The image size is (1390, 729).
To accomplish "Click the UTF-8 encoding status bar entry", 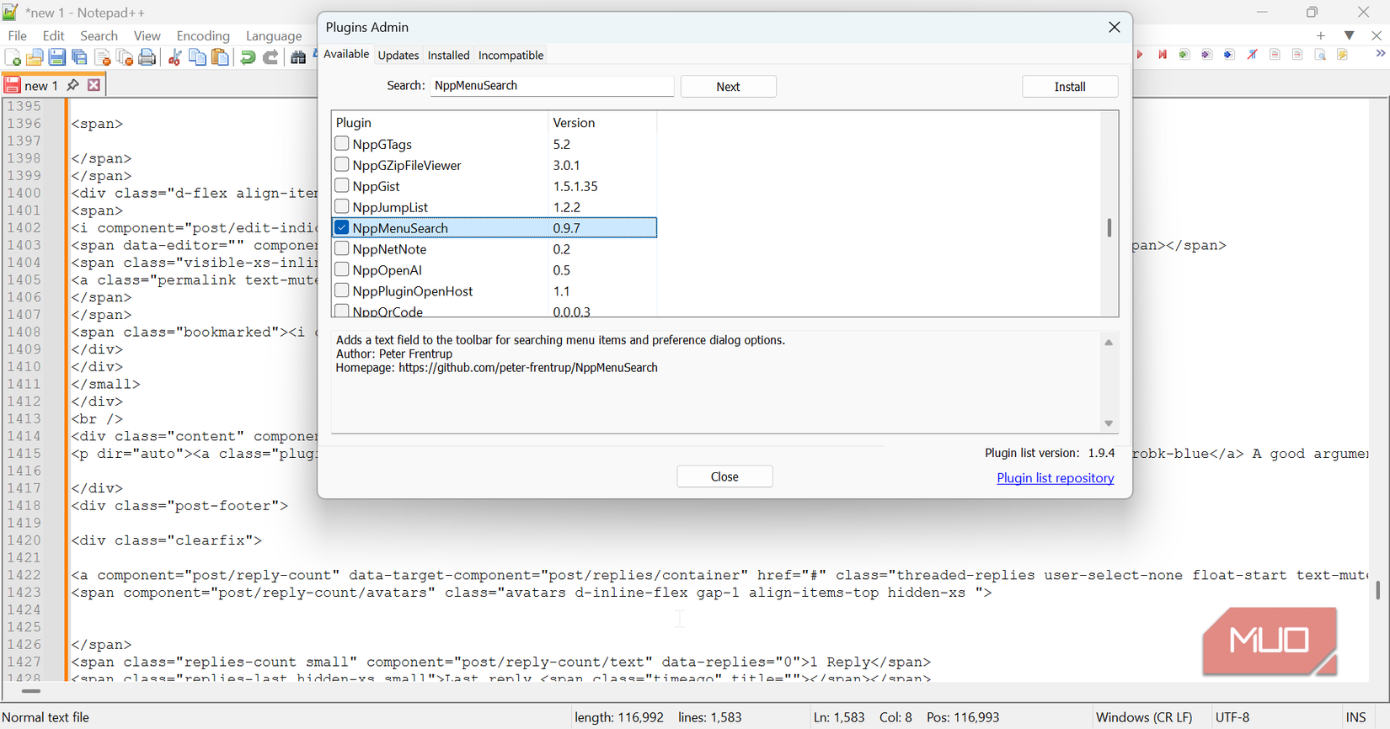I will pos(1232,717).
